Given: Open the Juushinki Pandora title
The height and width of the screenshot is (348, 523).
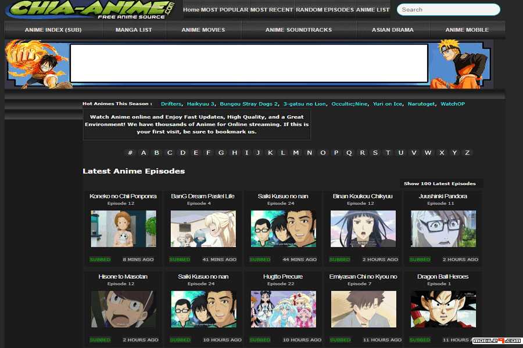Looking at the screenshot, I should pyautogui.click(x=443, y=196).
